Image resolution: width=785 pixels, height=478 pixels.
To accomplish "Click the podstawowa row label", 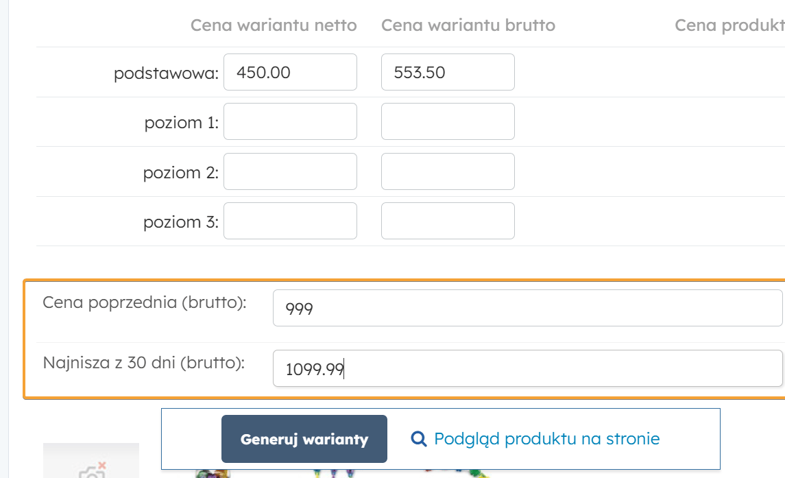I will tap(166, 73).
